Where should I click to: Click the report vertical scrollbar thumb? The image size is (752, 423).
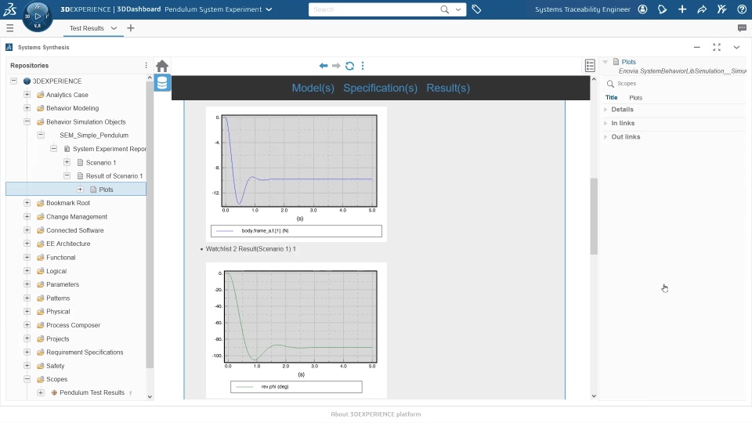[594, 216]
